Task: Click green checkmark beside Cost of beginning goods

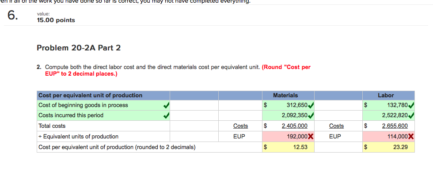Action: point(166,105)
